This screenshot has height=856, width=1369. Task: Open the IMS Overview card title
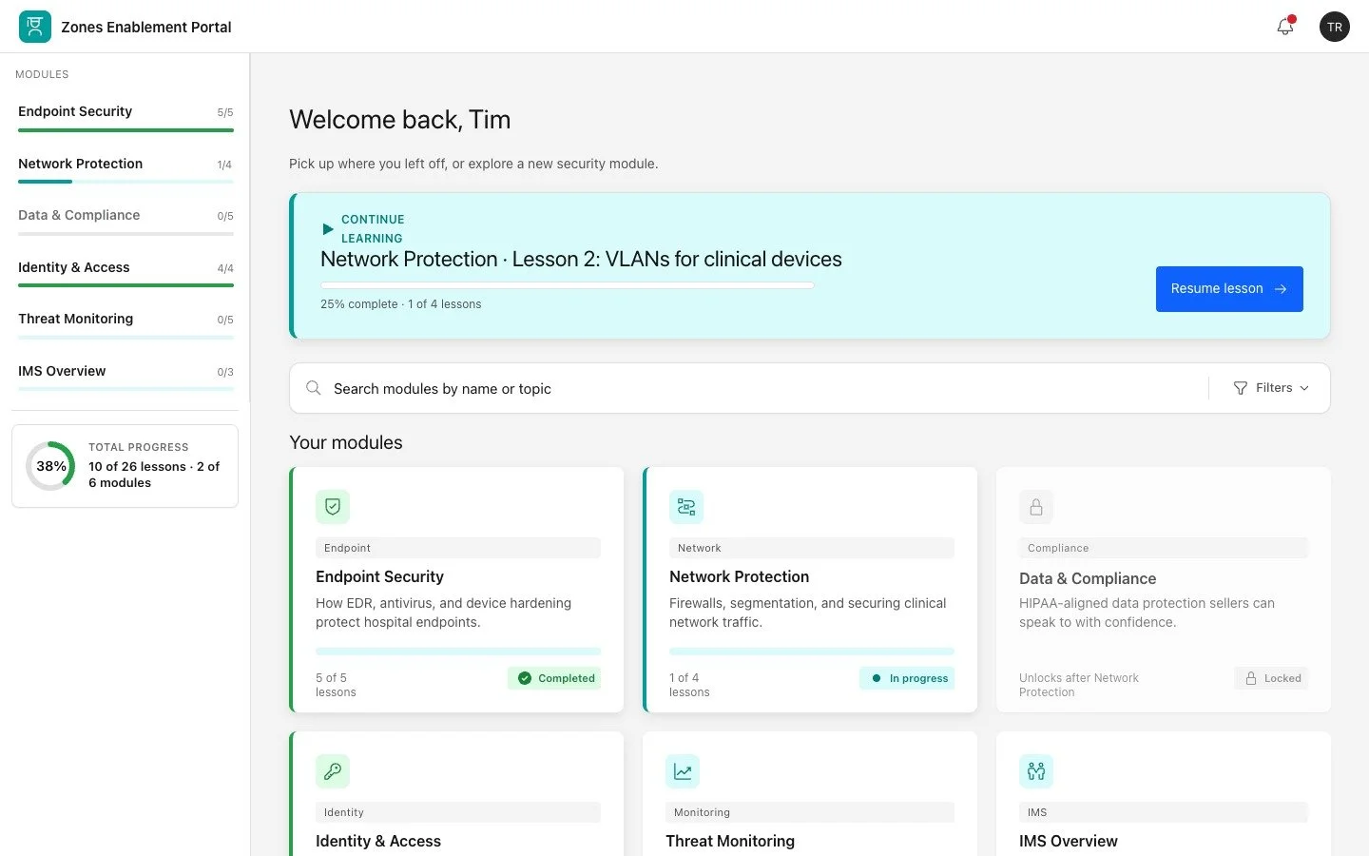click(x=1068, y=841)
